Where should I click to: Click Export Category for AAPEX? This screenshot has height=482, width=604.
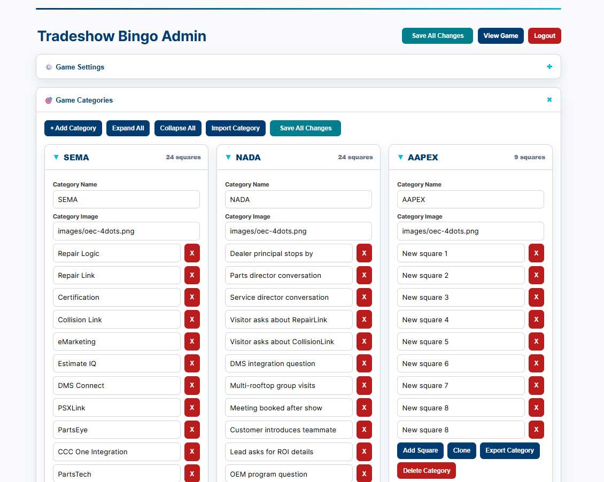click(x=509, y=450)
